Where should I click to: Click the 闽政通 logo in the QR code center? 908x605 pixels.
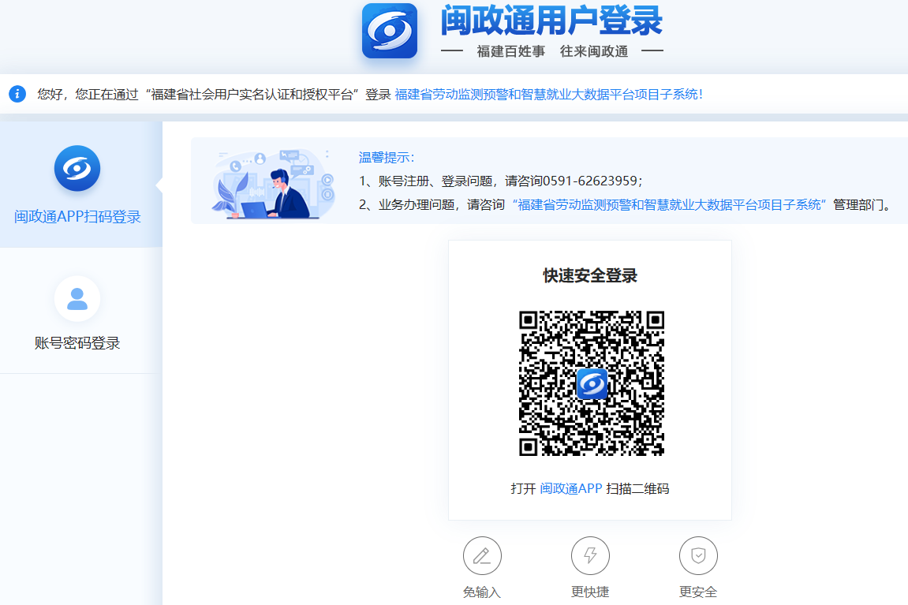592,384
